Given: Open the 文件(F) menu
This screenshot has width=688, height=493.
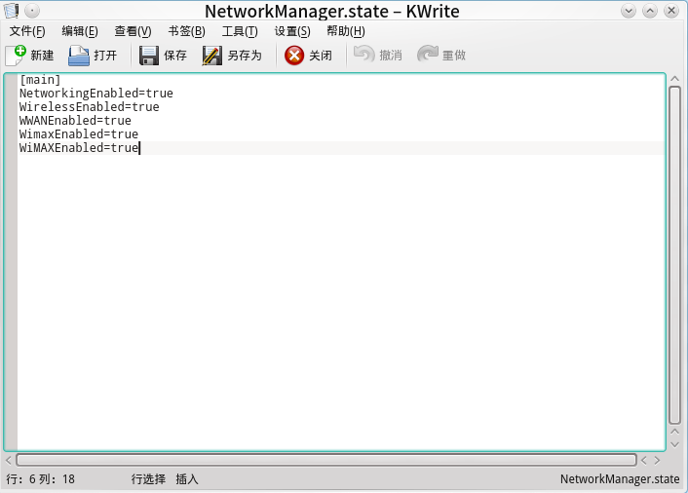Looking at the screenshot, I should click(x=27, y=31).
